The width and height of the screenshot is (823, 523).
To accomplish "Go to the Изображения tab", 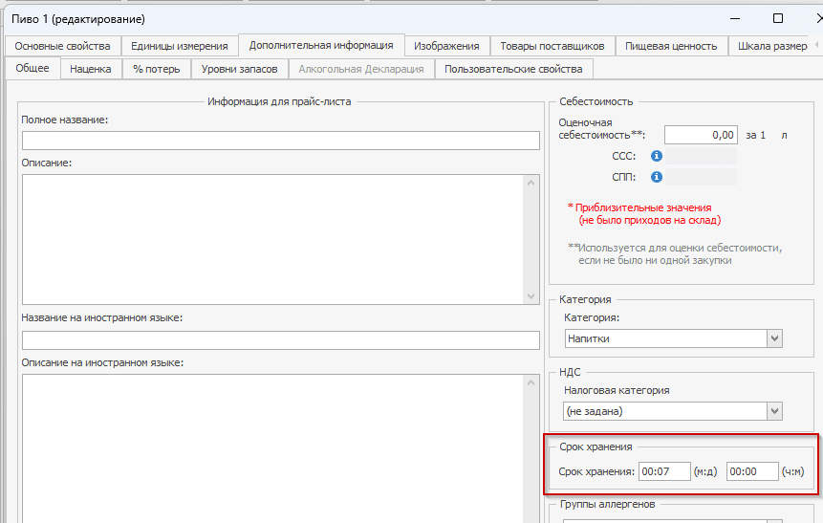I will point(446,46).
